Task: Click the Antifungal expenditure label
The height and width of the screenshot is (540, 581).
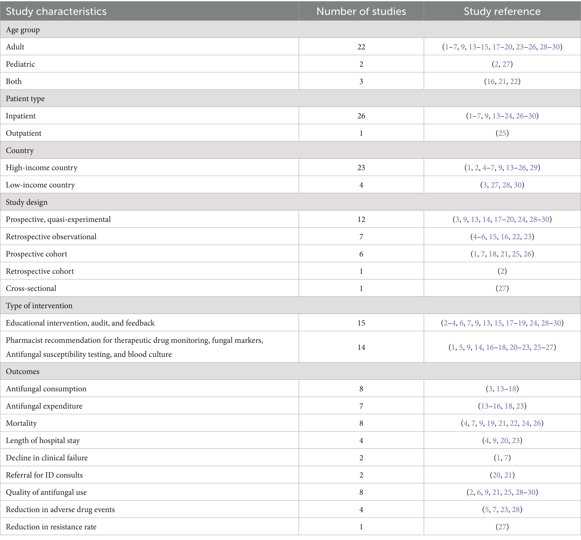Action: click(44, 406)
